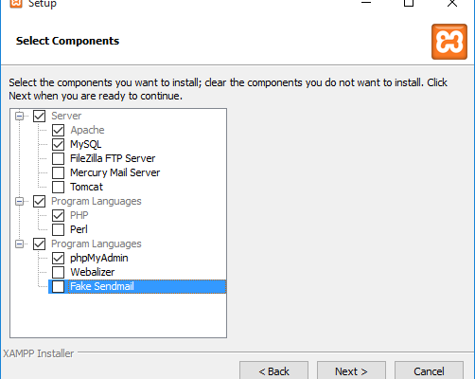475x379 pixels.
Task: Toggle the Server group checkbox
Action: (x=40, y=116)
